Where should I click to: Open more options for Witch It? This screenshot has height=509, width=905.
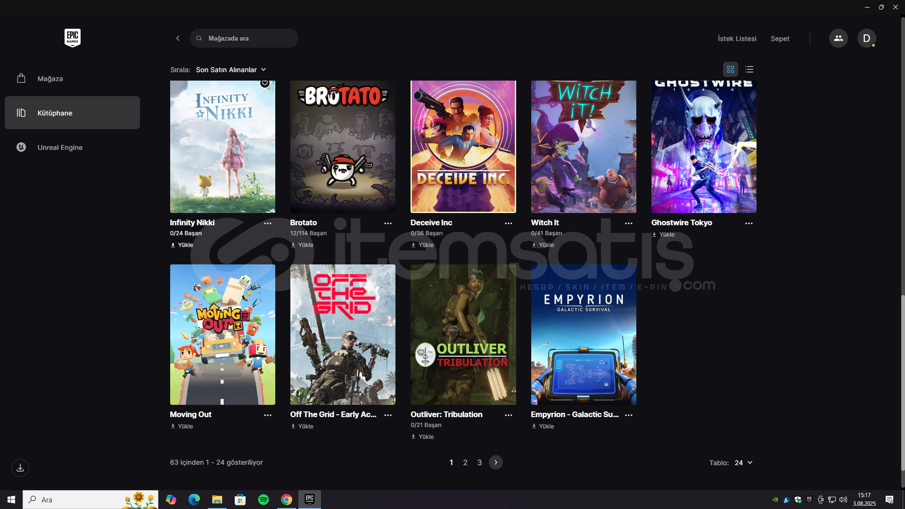(629, 223)
